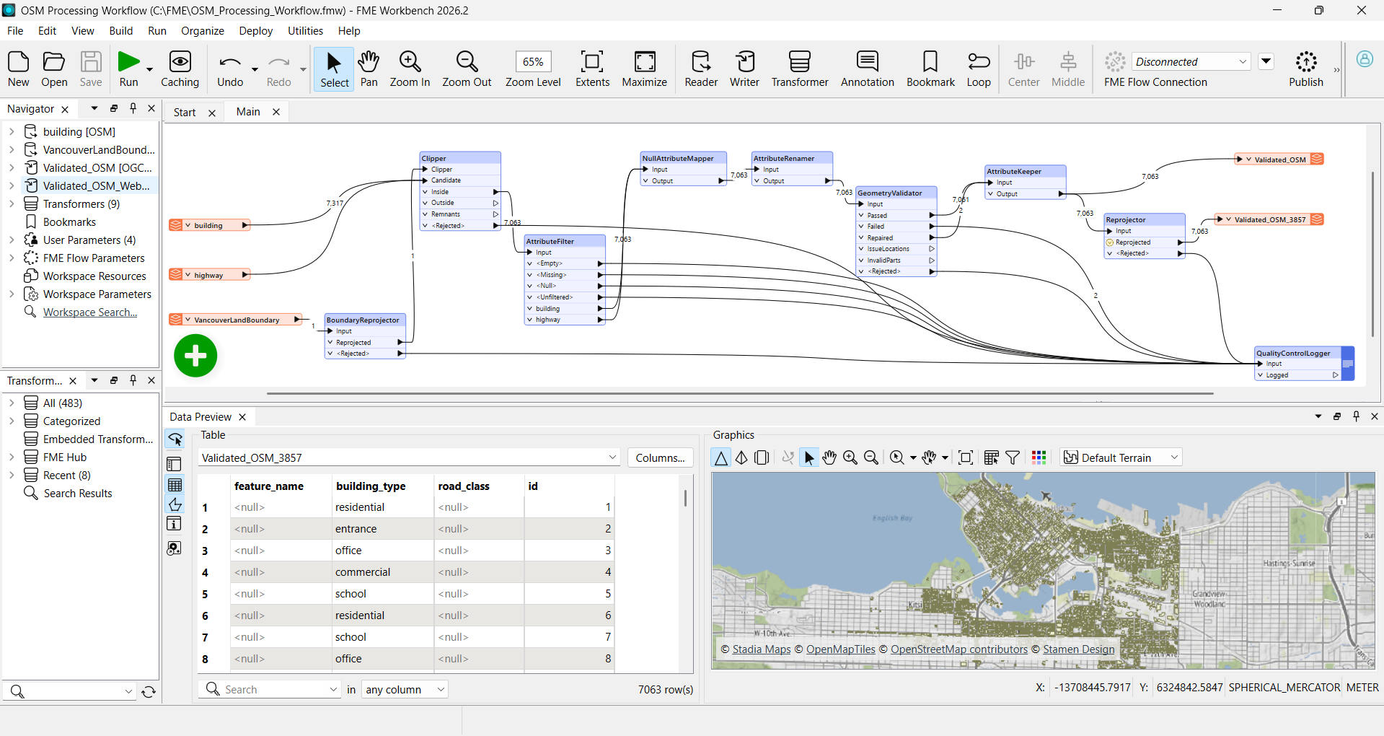The height and width of the screenshot is (736, 1384).
Task: Click the Graphics pan hand tool
Action: pyautogui.click(x=829, y=457)
